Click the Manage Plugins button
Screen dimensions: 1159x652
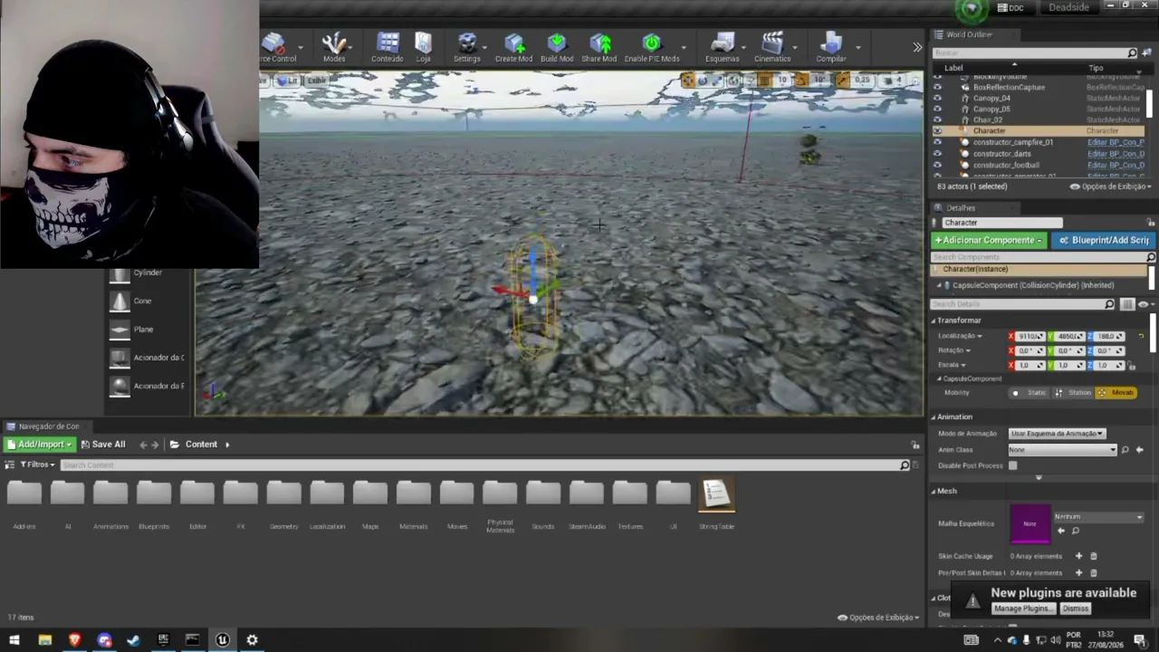coord(1023,609)
